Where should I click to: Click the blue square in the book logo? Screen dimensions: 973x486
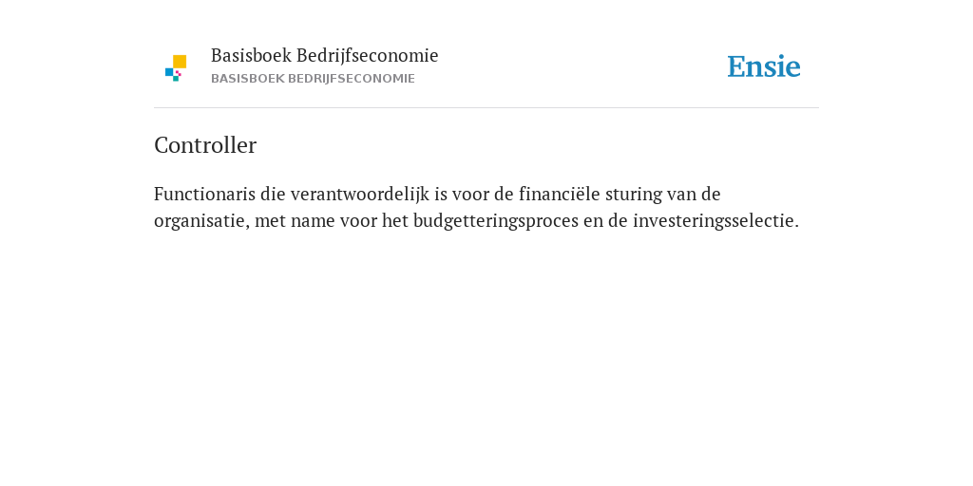pos(169,72)
